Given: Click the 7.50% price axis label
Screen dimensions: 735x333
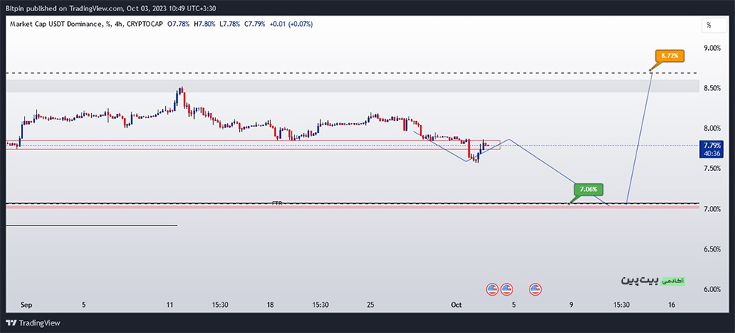Looking at the screenshot, I should (712, 169).
